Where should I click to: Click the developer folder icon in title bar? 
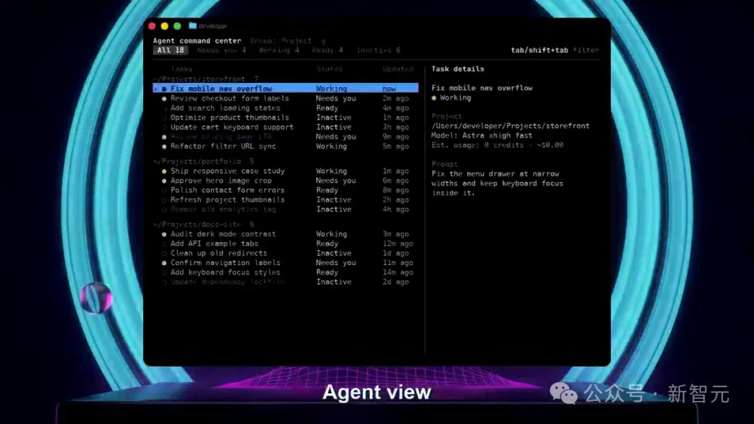coord(193,26)
